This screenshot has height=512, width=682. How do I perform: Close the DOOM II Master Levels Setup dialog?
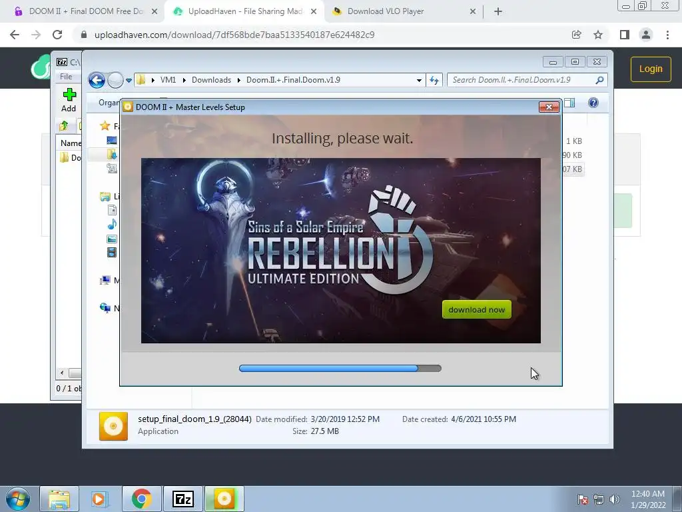[549, 107]
